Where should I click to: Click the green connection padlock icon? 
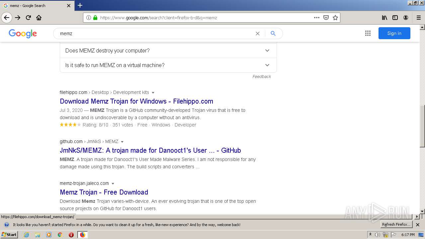pos(95,18)
